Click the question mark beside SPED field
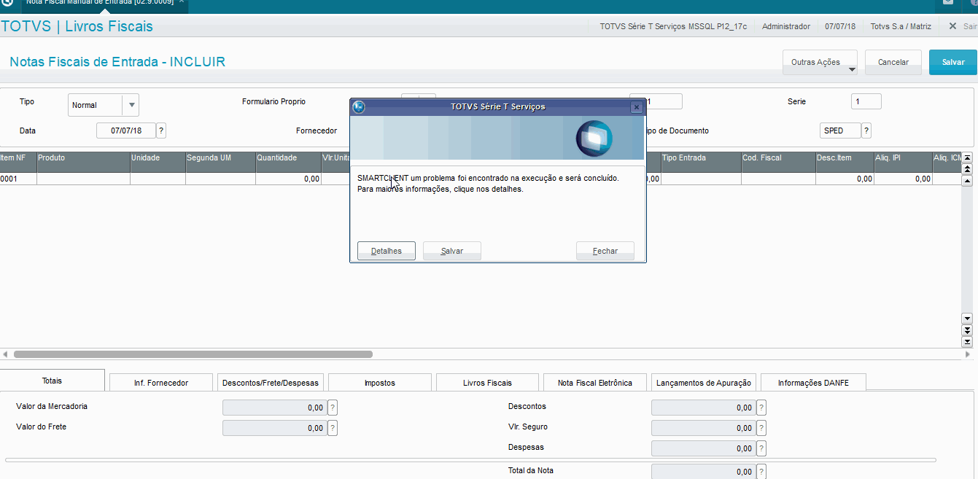The height and width of the screenshot is (479, 978). point(866,131)
